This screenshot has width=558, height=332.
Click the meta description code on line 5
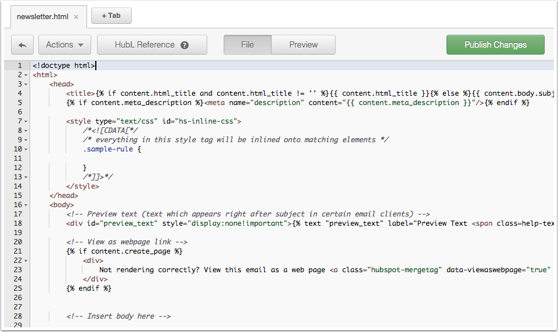click(x=297, y=103)
